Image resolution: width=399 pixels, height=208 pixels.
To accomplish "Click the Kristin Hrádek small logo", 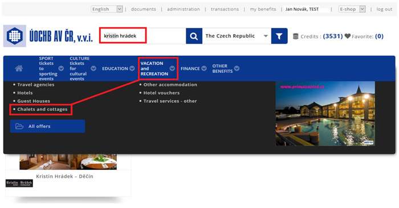I will pyautogui.click(x=19, y=183).
